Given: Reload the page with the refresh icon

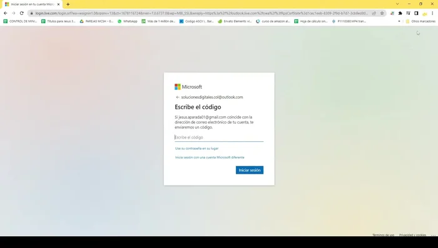Looking at the screenshot, I should click(x=21, y=13).
